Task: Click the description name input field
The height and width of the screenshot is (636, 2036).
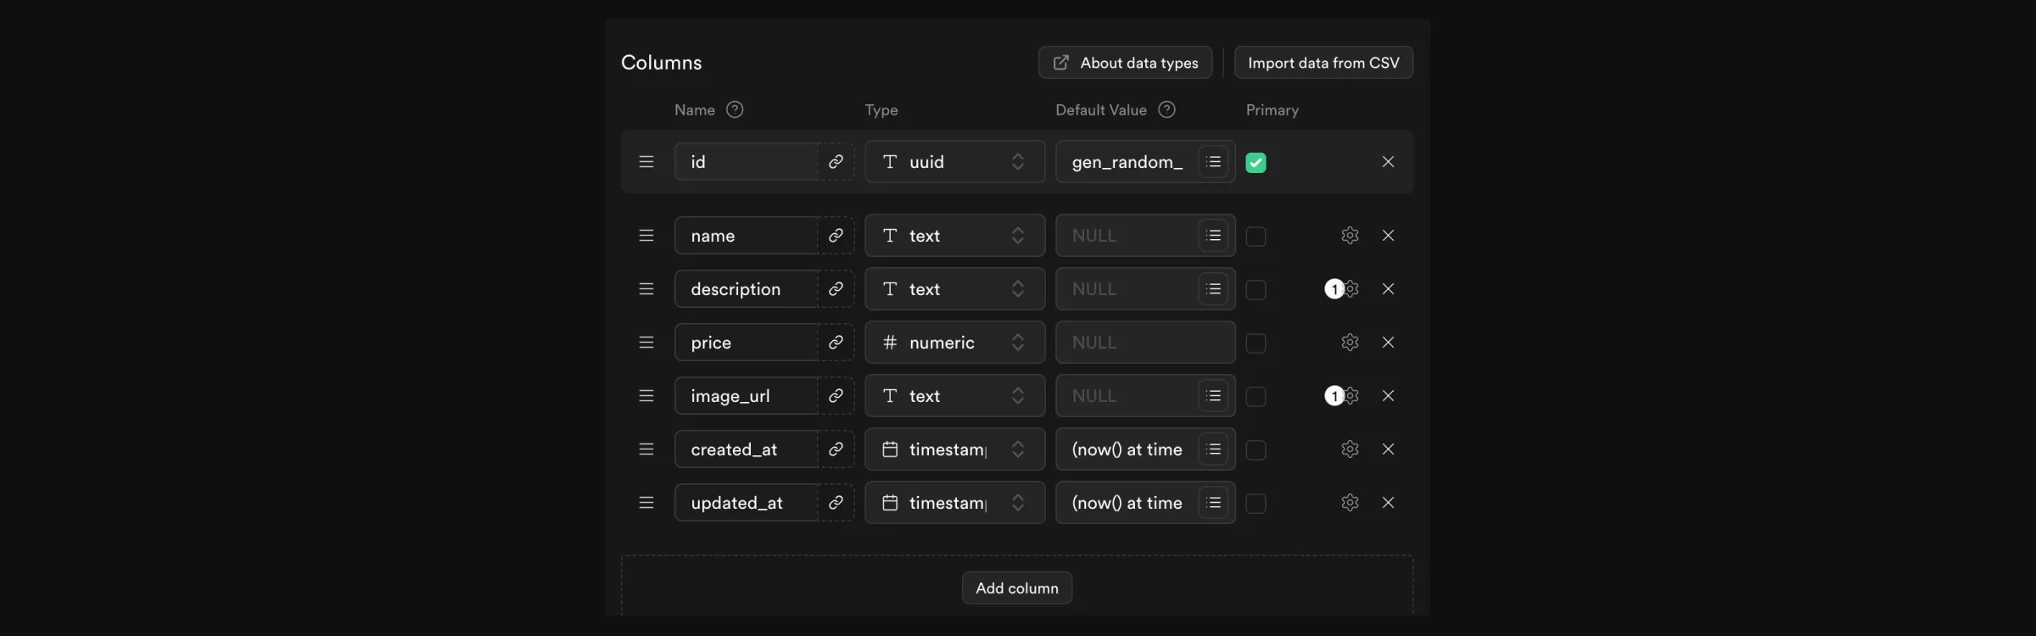Action: pos(747,289)
